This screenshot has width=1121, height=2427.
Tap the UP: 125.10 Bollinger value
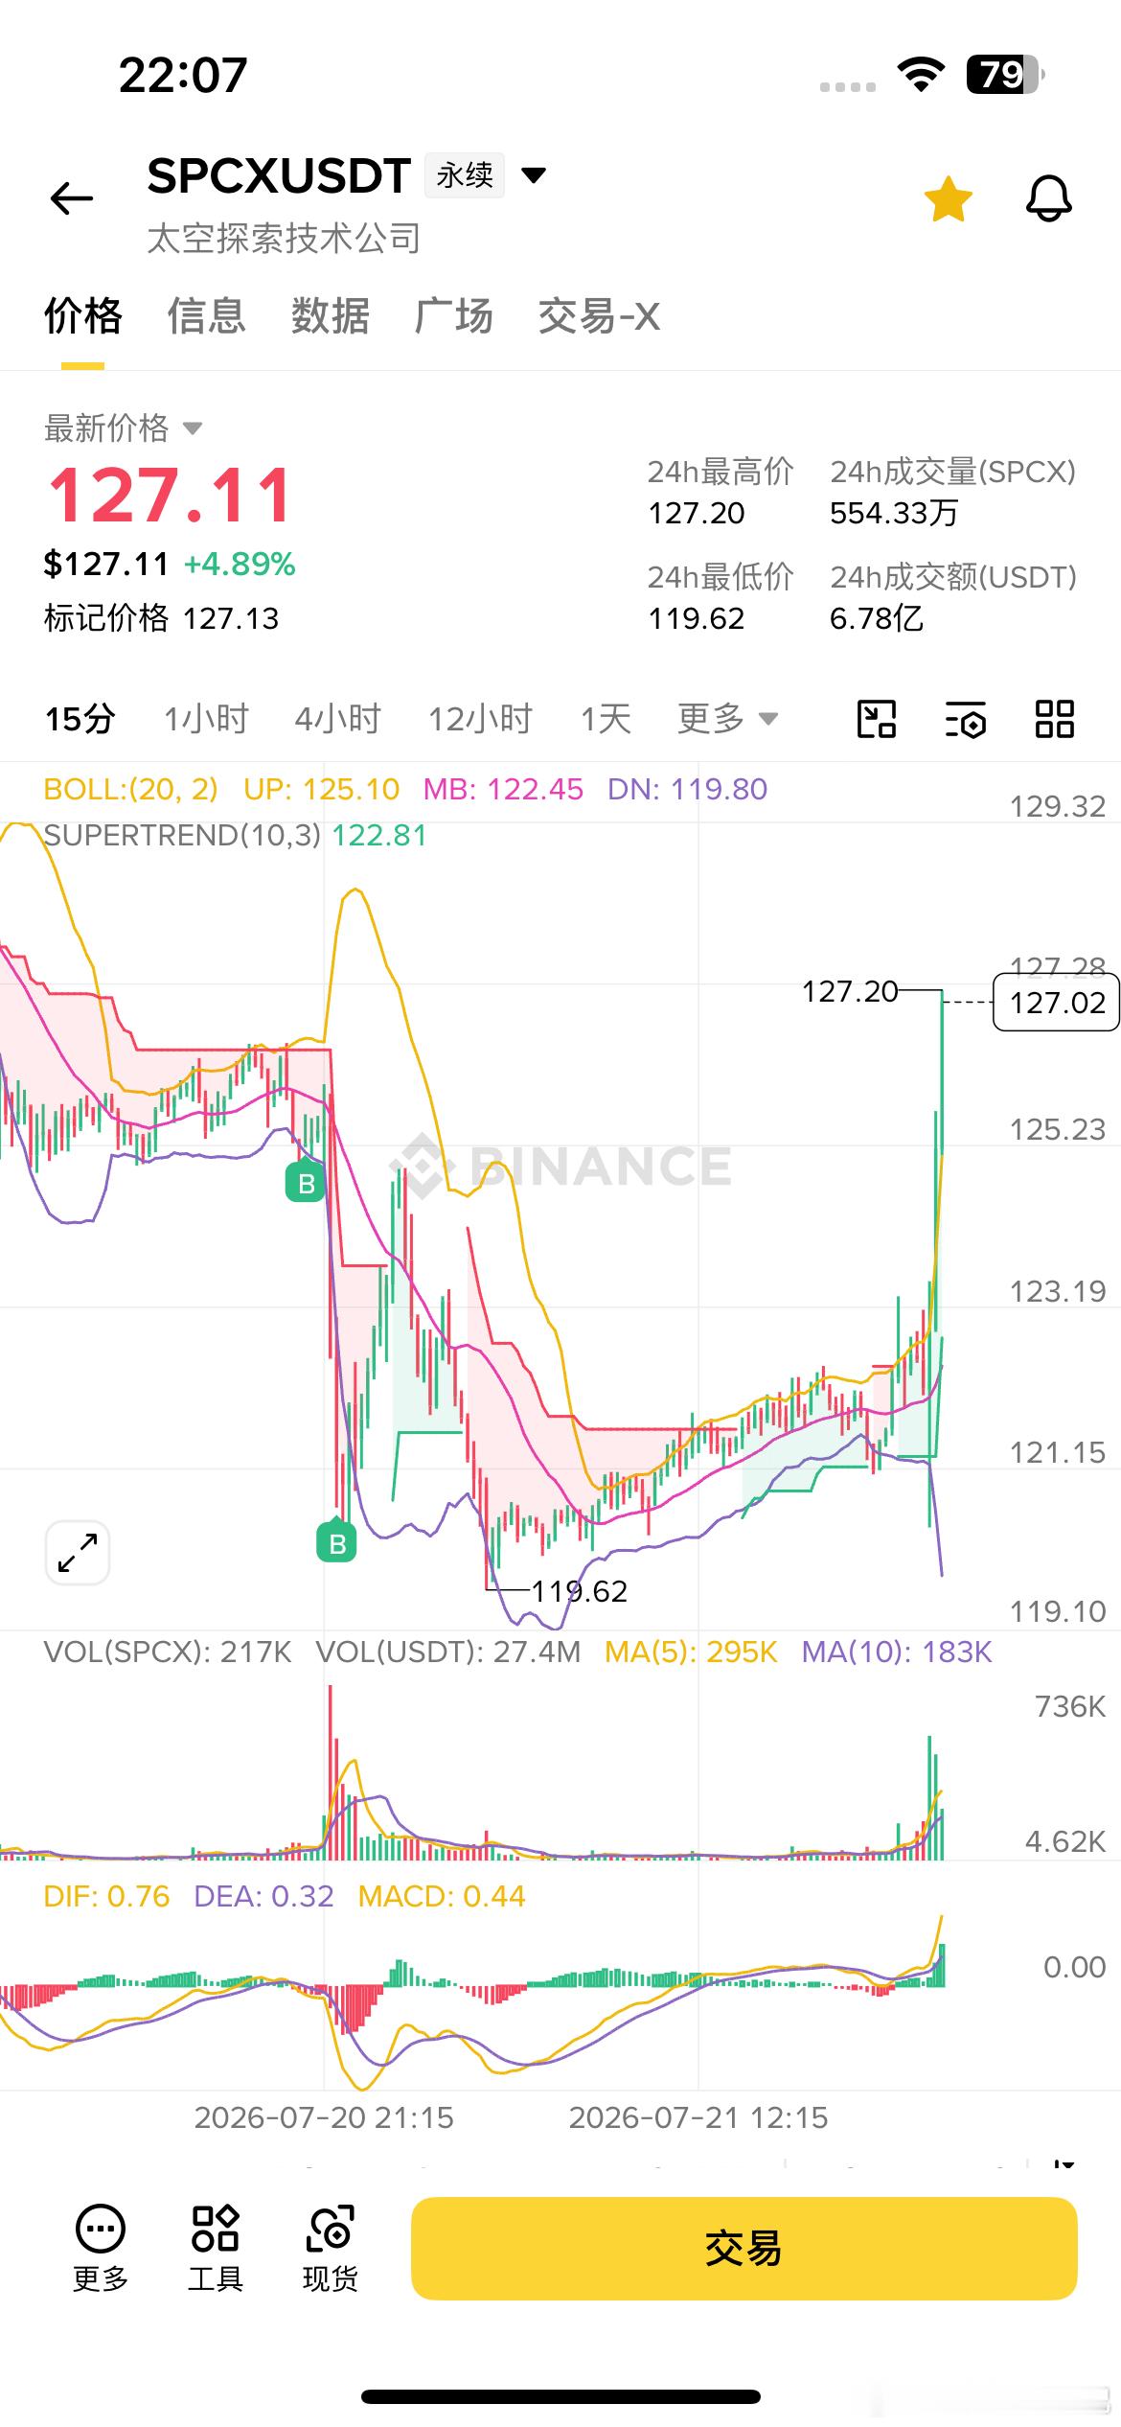[x=321, y=789]
